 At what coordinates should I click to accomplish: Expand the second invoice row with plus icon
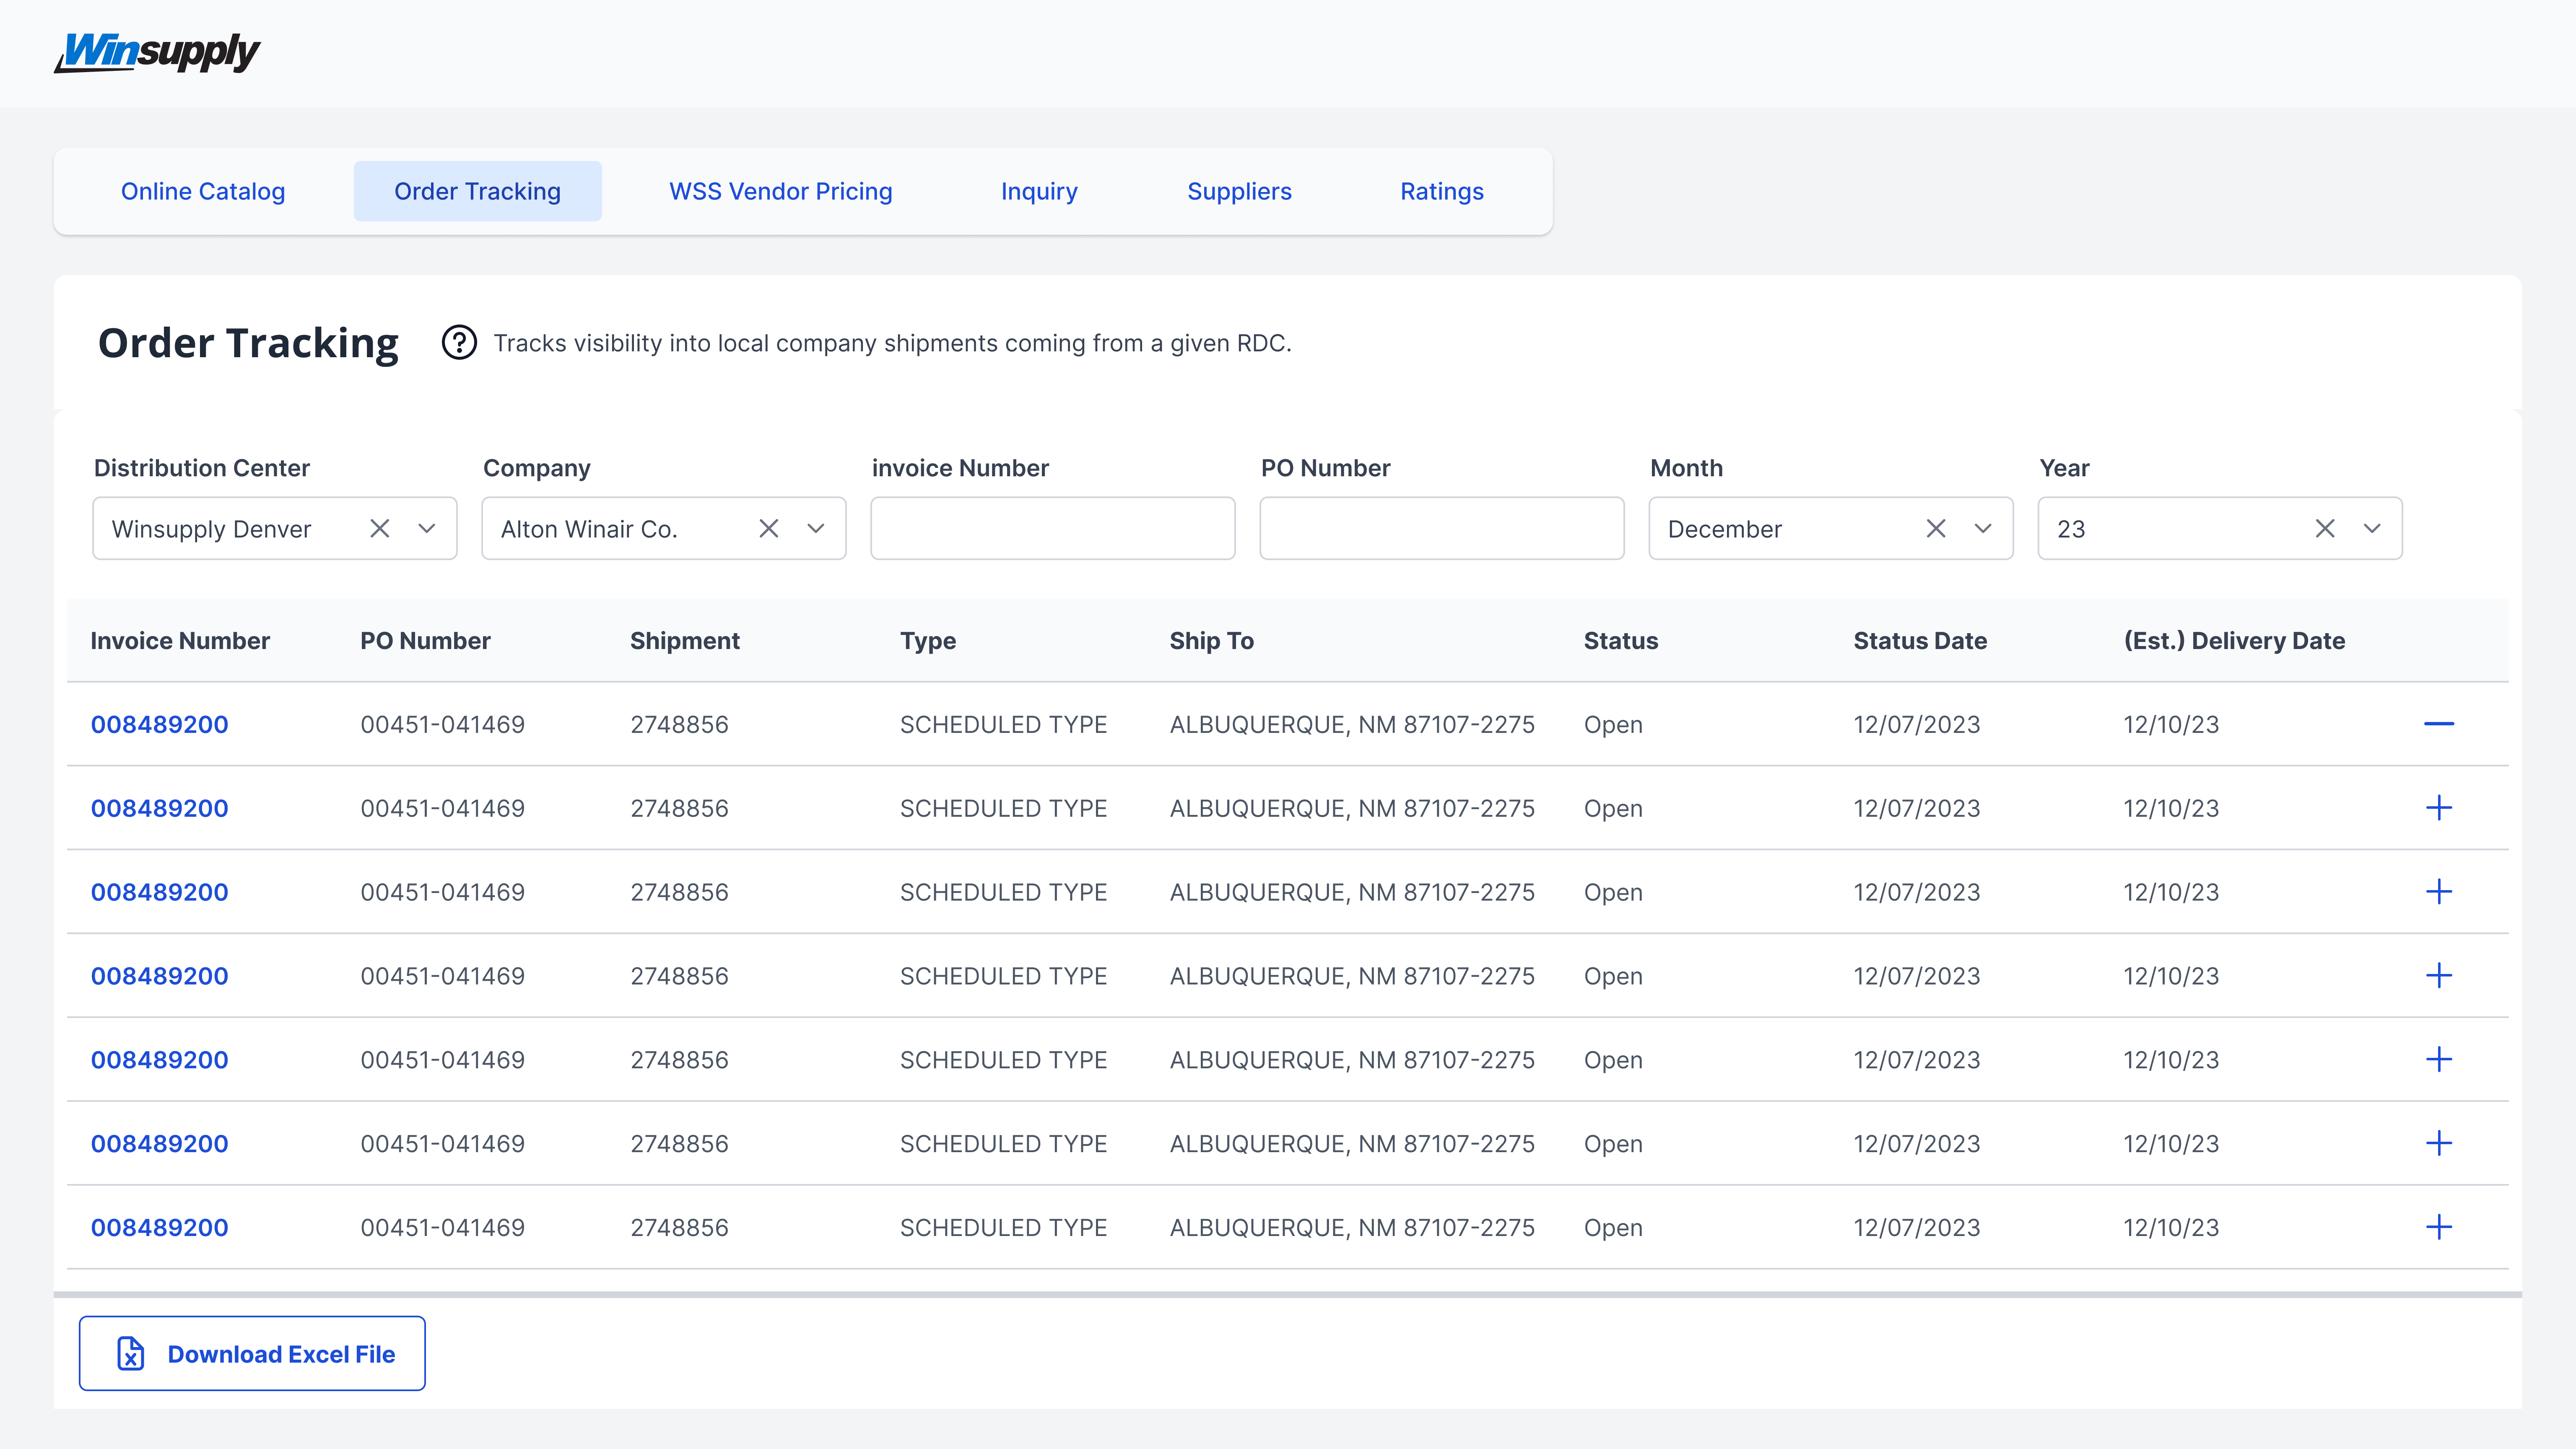pos(2438,808)
